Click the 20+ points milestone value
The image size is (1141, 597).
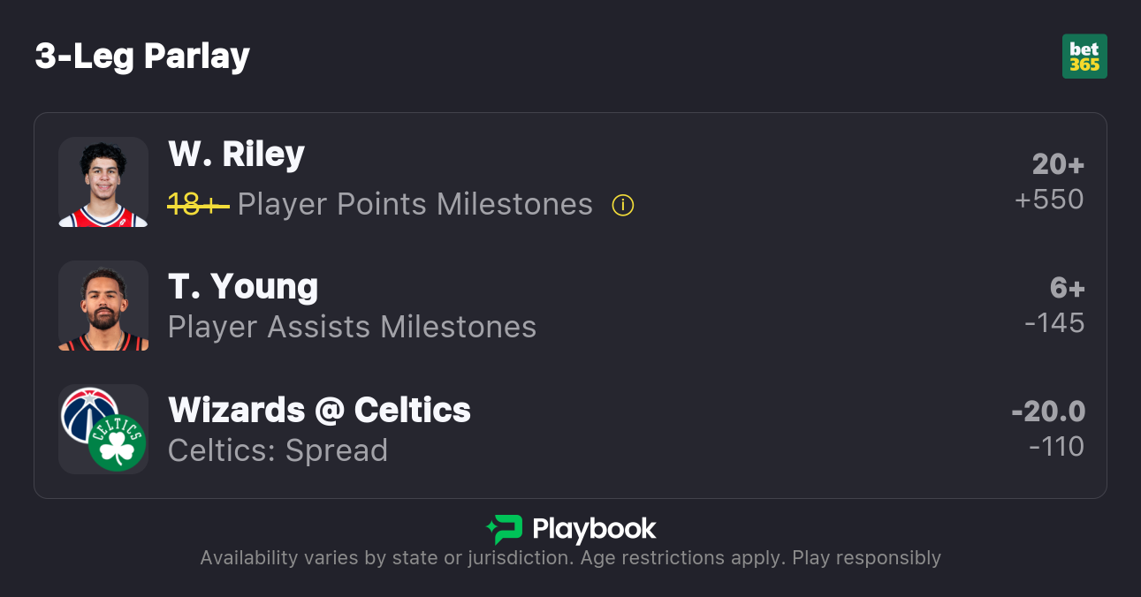point(1058,164)
